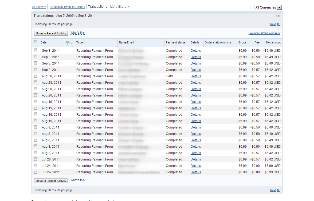The image size is (314, 201).
Task: Go to next page using bottom Next link
Action: tap(273, 190)
